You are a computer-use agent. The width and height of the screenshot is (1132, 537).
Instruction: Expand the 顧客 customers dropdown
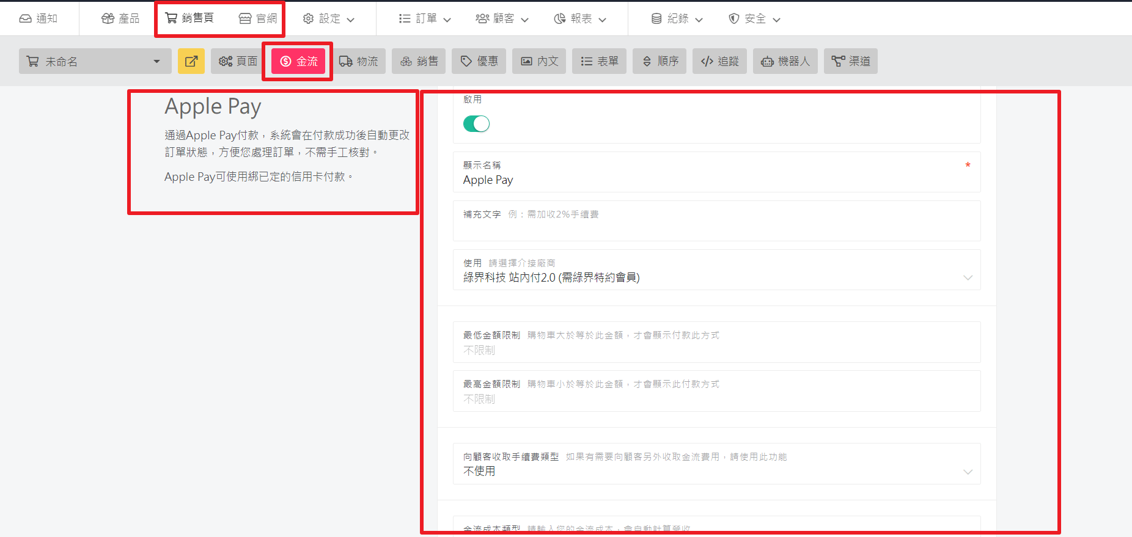[x=502, y=19]
